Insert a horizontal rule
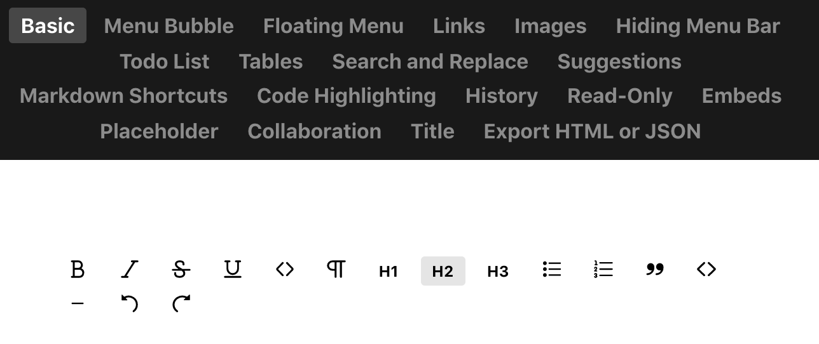Screen dimensions: 819x344 (78, 304)
